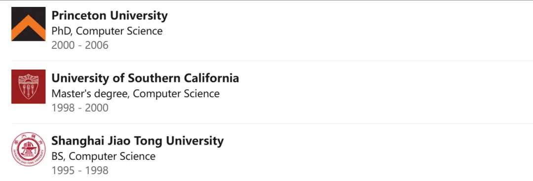Click the divider line above Shanghai Jiao Tong entry

pyautogui.click(x=272, y=123)
